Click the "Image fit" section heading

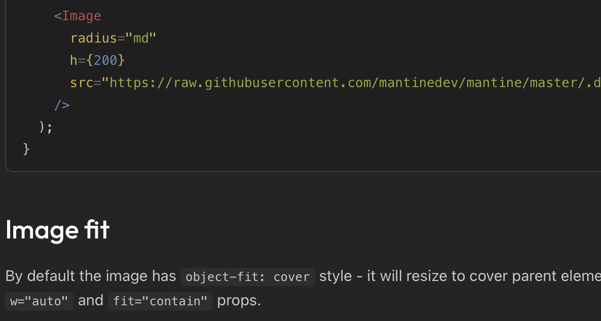pos(57,230)
